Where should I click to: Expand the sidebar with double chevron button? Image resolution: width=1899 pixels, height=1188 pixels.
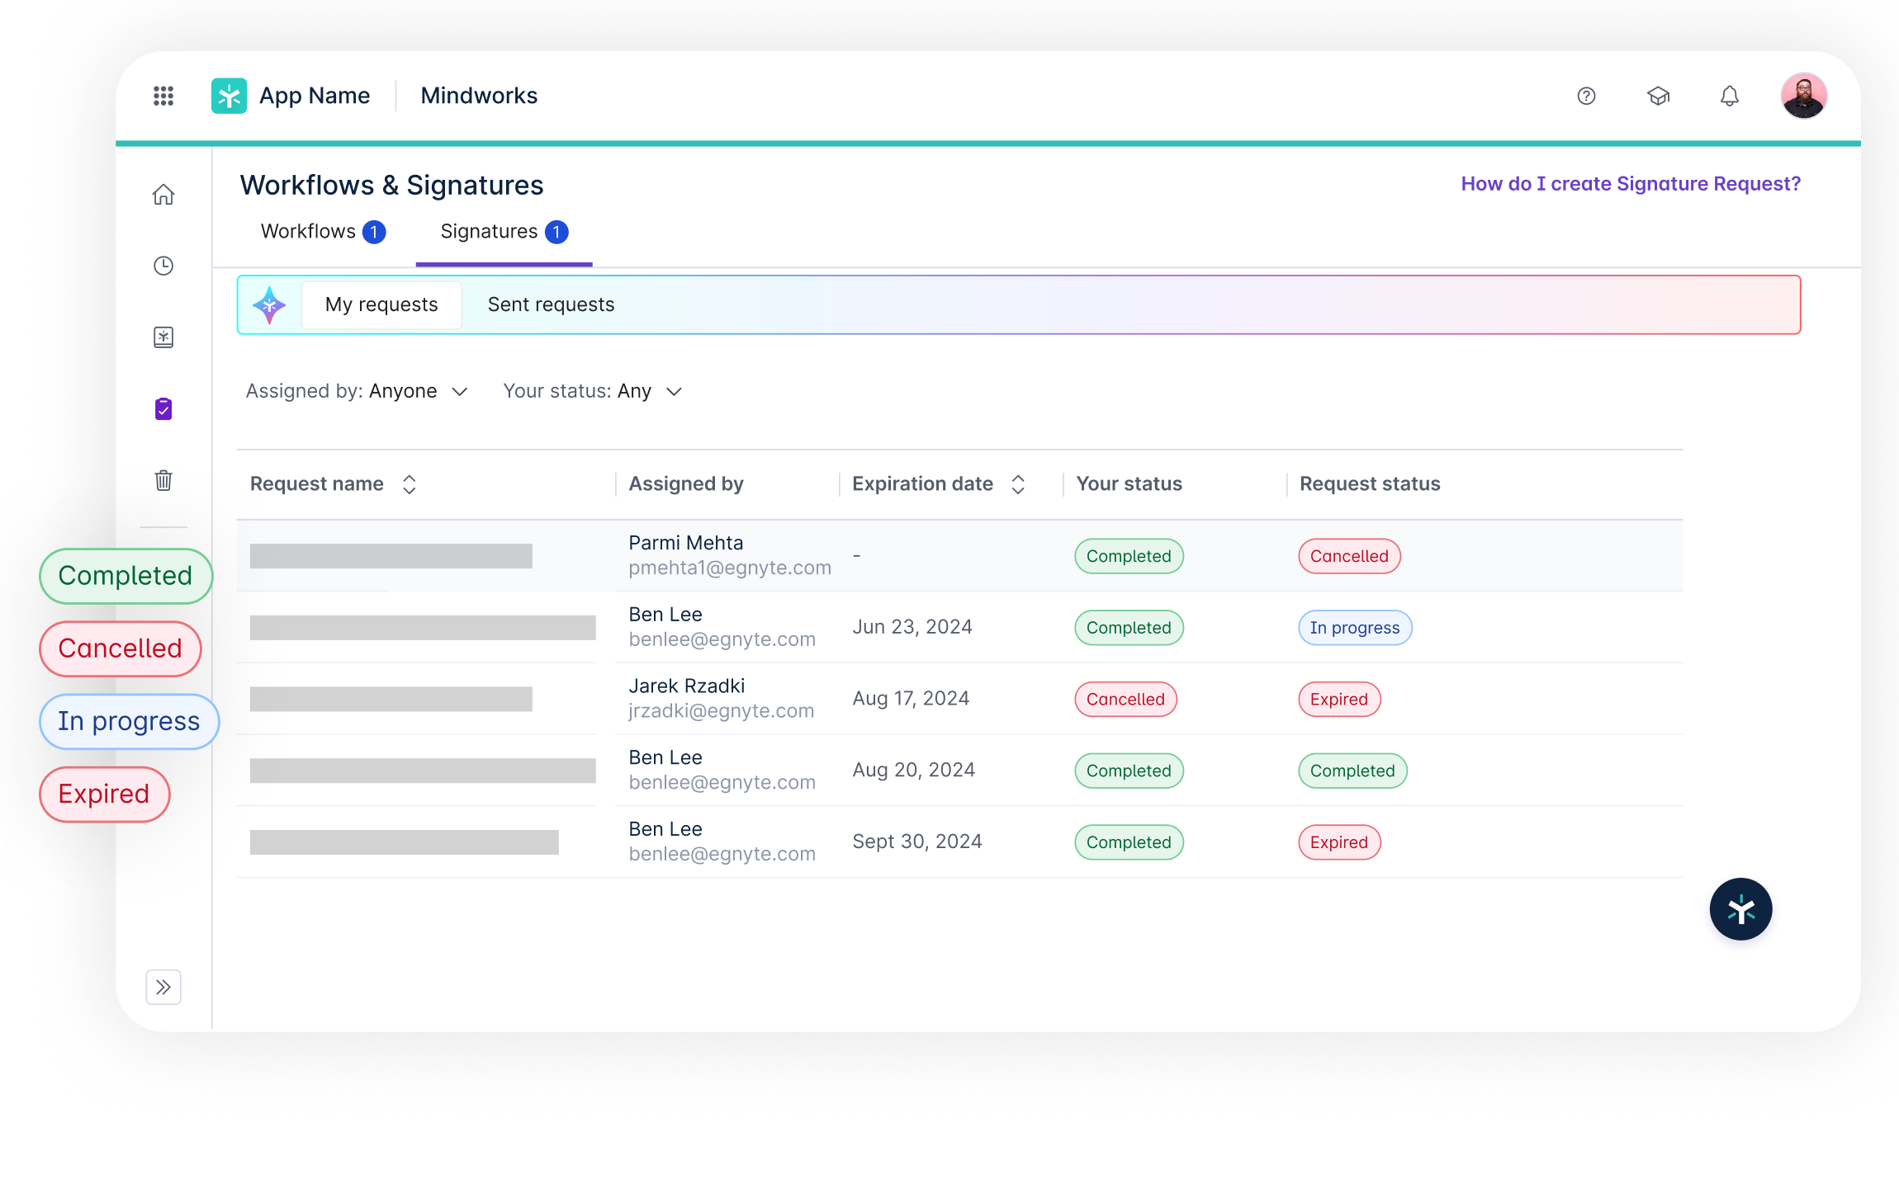pos(163,987)
